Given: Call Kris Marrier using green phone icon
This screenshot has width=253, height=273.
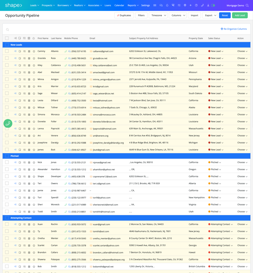Looking at the screenshot, I should [x=66, y=86].
